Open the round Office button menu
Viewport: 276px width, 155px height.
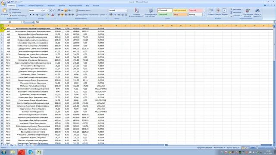3,3
